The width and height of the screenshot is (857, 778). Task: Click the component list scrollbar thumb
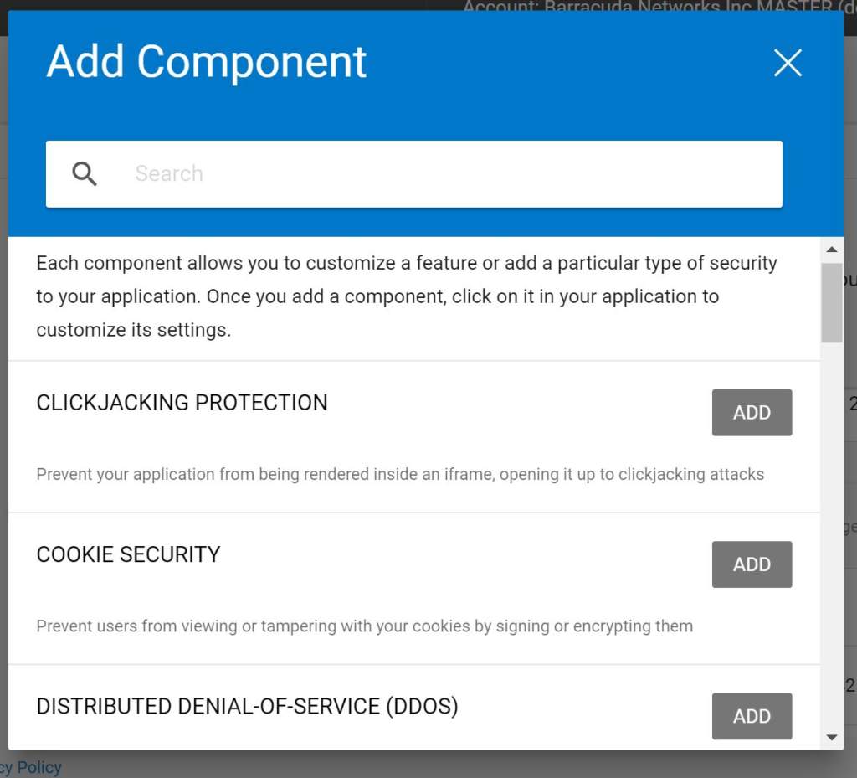pos(831,301)
